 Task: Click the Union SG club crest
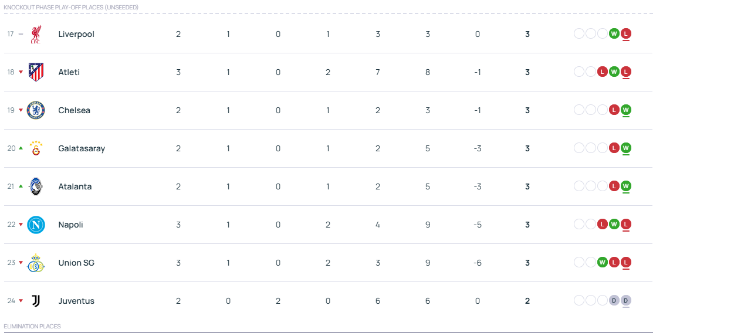point(36,263)
